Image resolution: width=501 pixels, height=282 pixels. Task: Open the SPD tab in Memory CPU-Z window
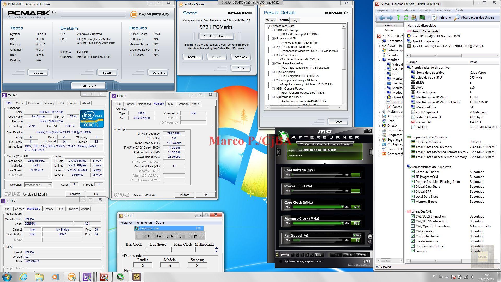170,104
